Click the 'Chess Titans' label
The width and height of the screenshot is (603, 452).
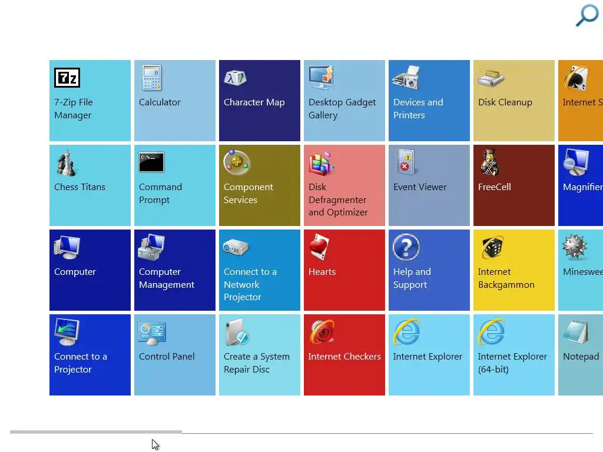[79, 187]
